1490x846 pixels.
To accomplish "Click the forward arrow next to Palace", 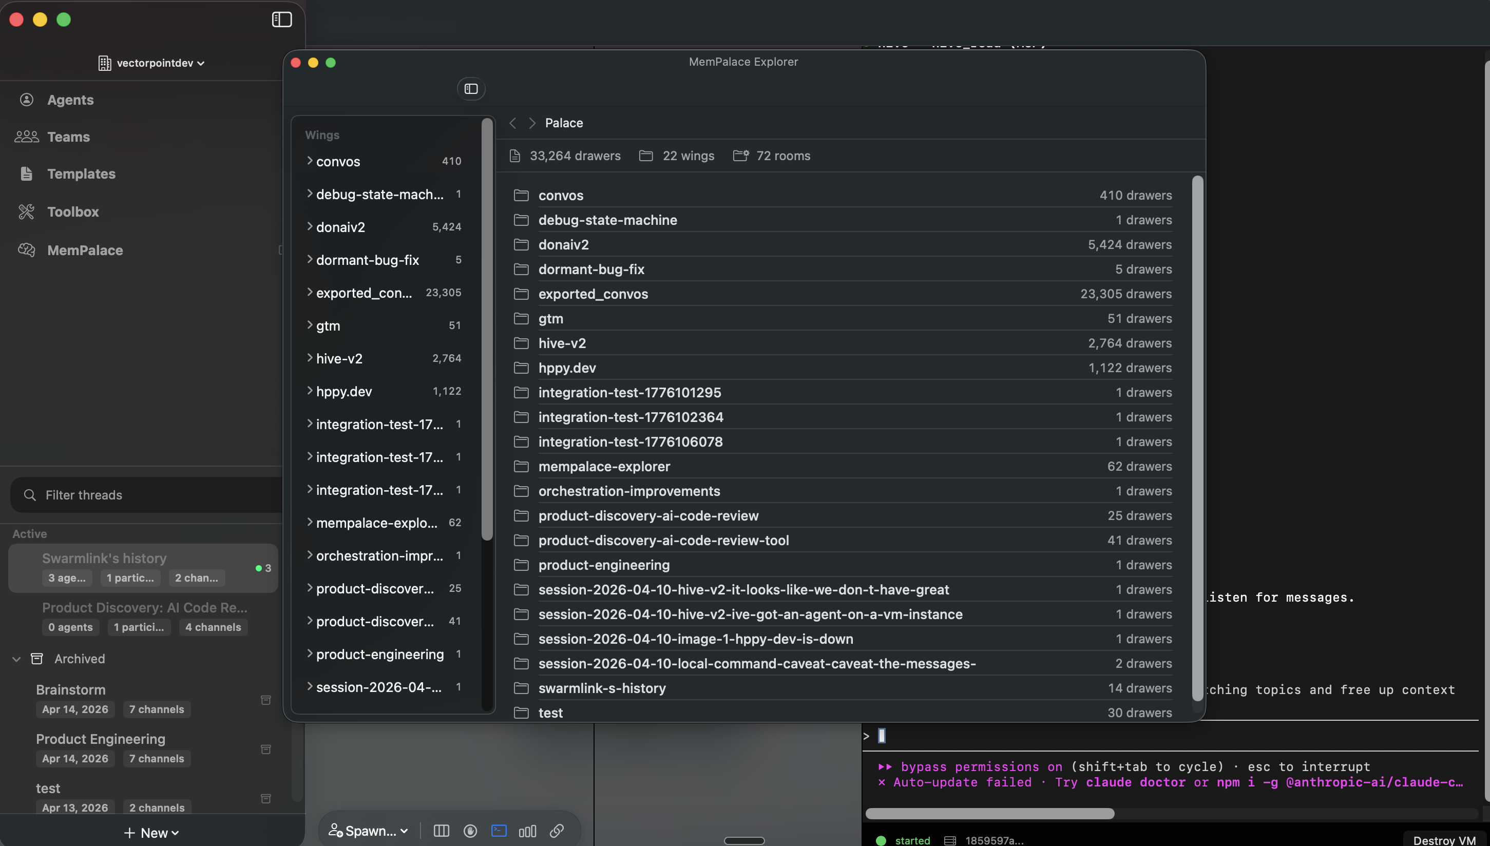I will 532,123.
